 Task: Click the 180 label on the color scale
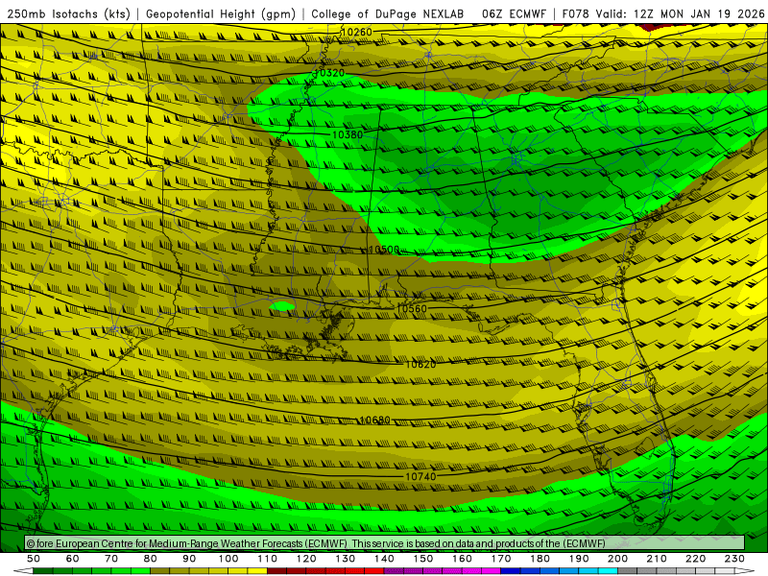tap(540, 559)
